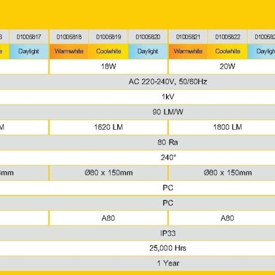Click the 1620 LM lumen value
Image resolution: width=275 pixels, height=275 pixels.
click(x=108, y=127)
